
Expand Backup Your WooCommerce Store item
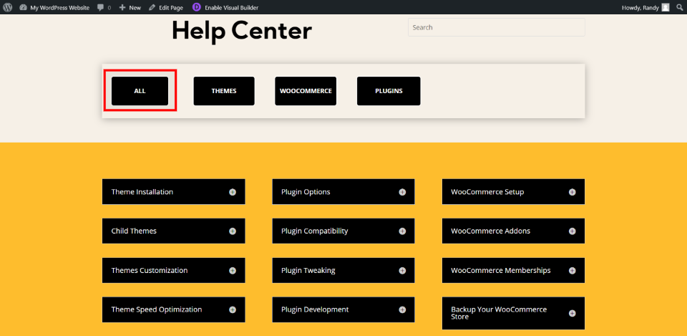tap(514, 313)
